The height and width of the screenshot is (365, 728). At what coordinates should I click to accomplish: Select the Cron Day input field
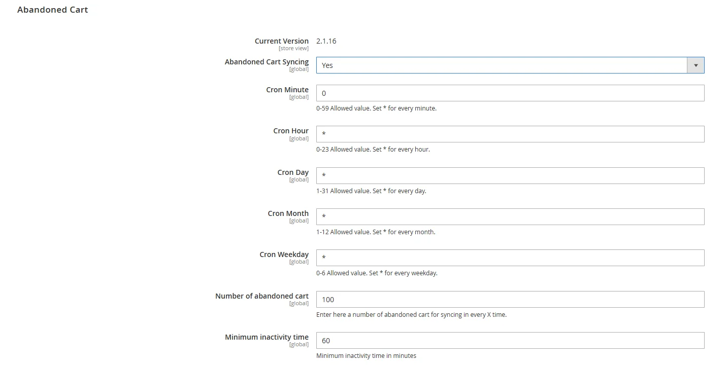point(510,176)
